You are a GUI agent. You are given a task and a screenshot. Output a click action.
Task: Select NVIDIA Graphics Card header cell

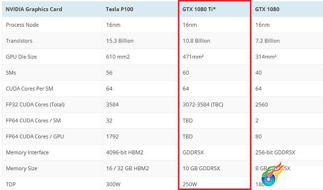point(34,9)
